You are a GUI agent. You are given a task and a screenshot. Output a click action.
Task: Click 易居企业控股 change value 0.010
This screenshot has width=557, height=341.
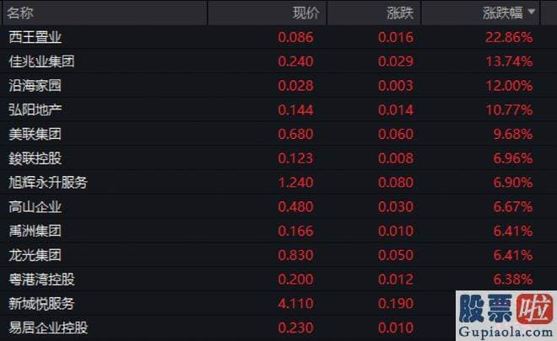point(396,328)
